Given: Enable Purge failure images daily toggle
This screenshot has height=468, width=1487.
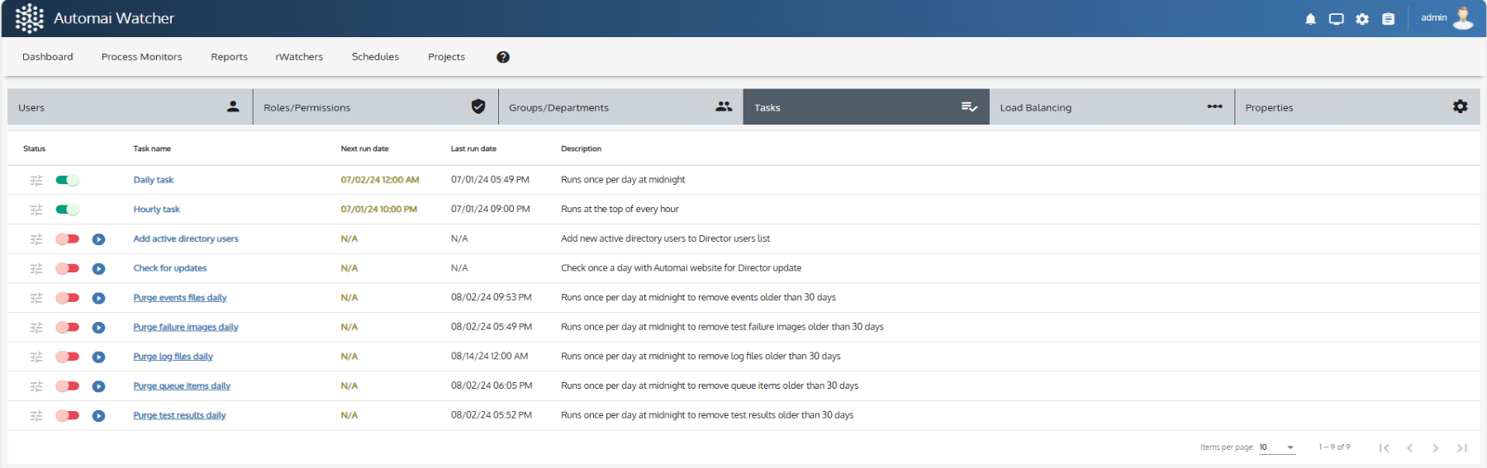Looking at the screenshot, I should pyautogui.click(x=68, y=328).
